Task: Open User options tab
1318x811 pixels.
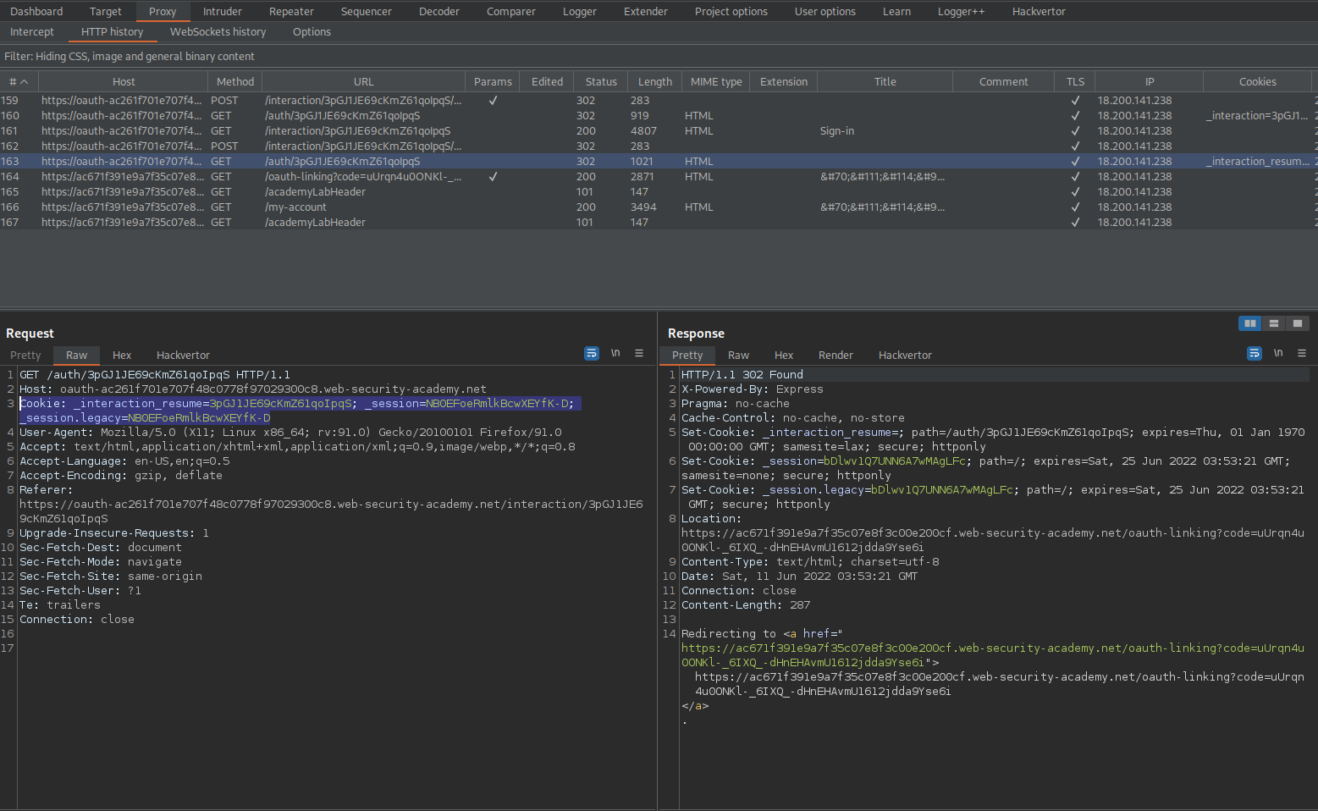Action: (x=825, y=11)
